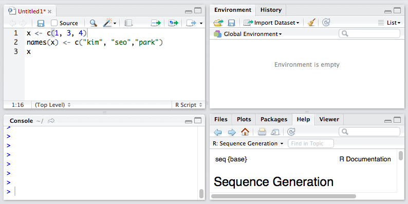Expand the Global Environment selector
This screenshot has height=204, width=408.
point(248,34)
